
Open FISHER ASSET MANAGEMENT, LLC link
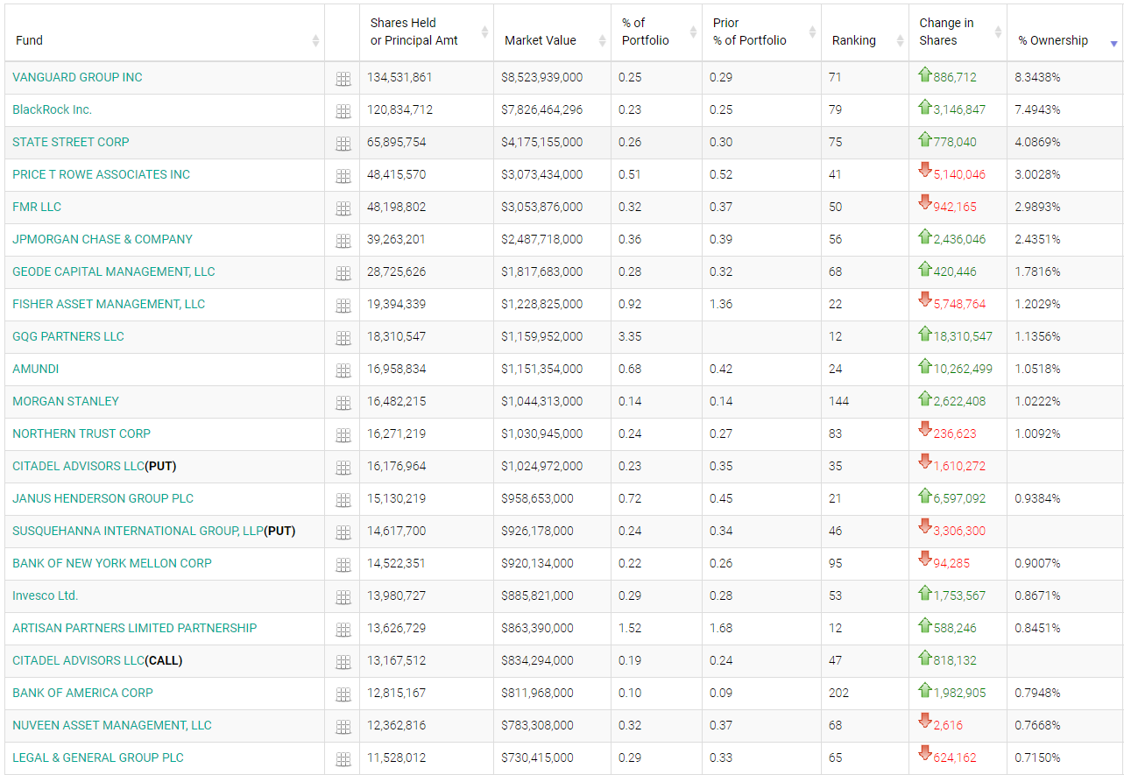click(x=109, y=304)
